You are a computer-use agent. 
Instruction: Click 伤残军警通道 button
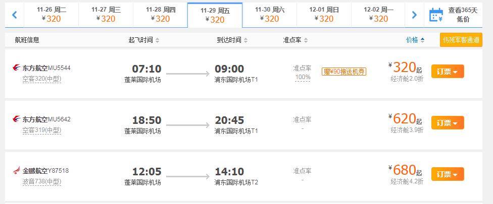pos(461,40)
